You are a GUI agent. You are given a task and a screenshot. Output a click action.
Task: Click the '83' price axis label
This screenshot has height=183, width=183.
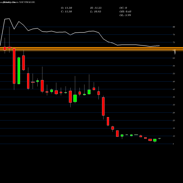[x=174, y=27]
